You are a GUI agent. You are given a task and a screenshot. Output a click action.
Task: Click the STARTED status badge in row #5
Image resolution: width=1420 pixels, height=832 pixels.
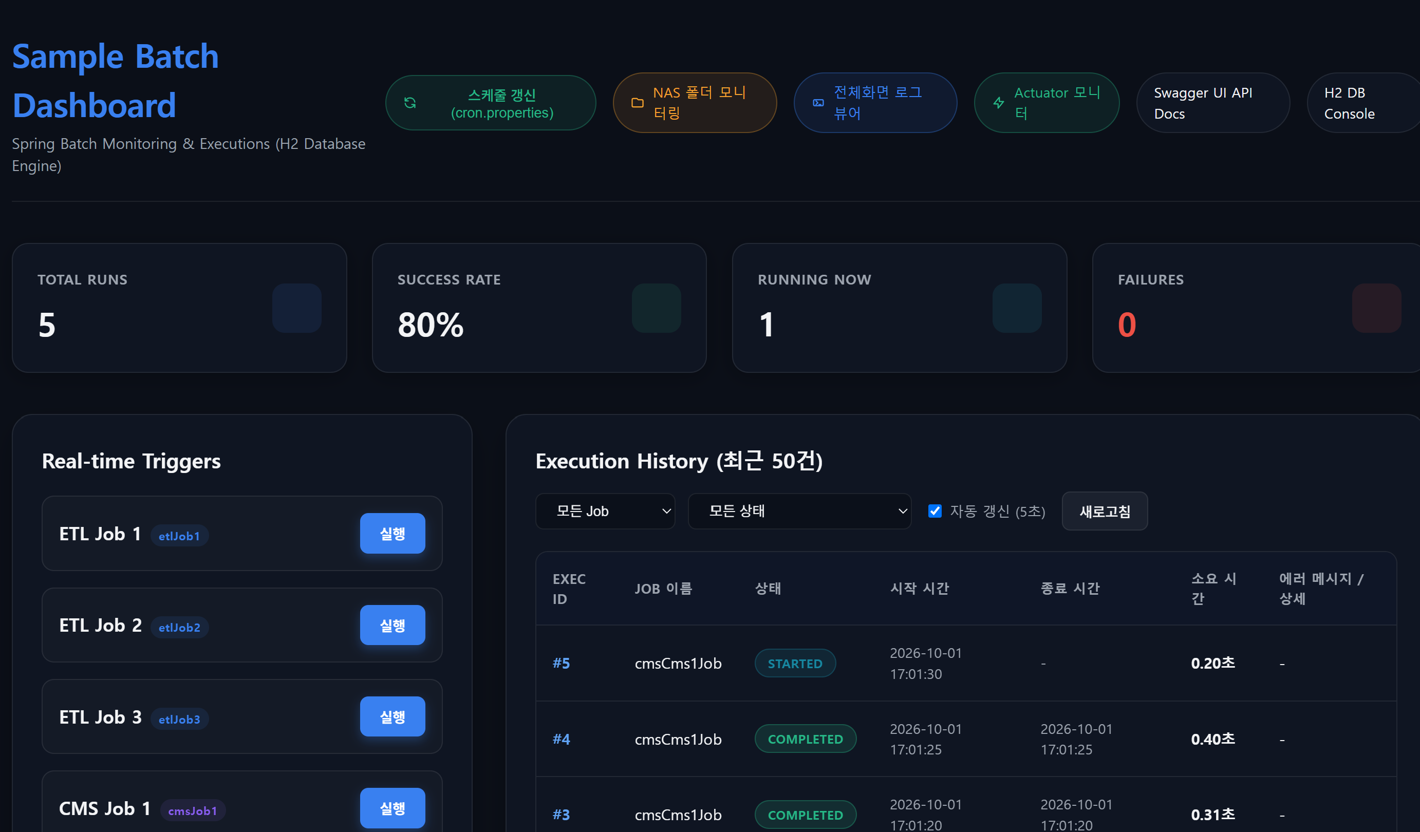(795, 663)
